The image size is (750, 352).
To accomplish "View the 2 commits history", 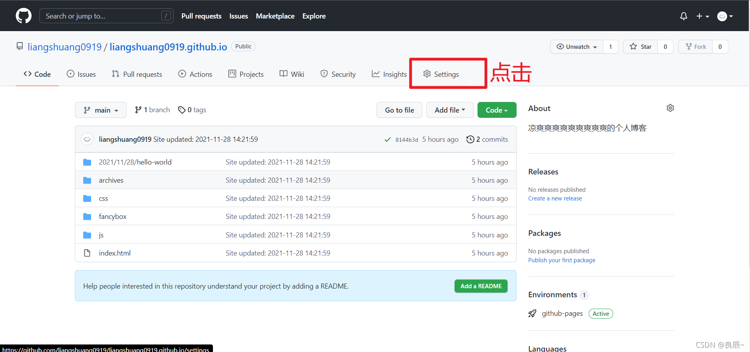I will (x=487, y=139).
